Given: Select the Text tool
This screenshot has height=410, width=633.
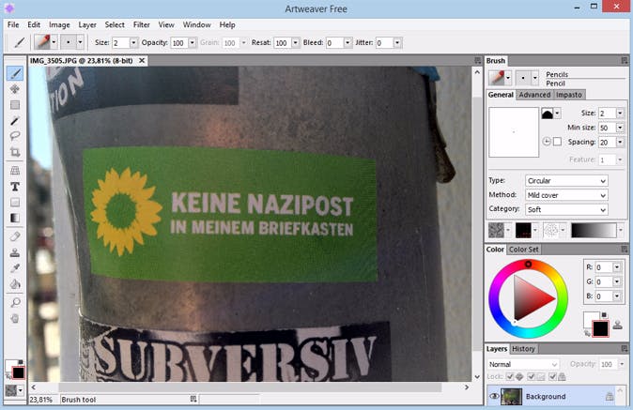Looking at the screenshot, I should tap(15, 187).
